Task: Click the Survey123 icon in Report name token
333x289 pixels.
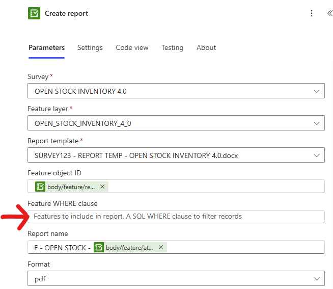Action: tap(99, 247)
